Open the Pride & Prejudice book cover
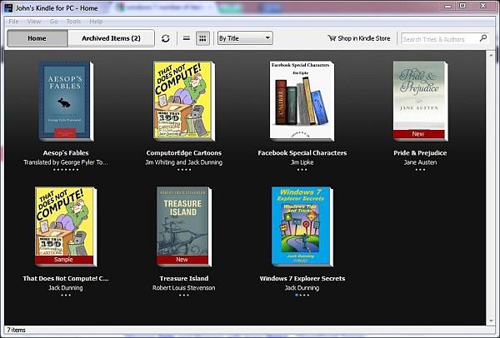The width and height of the screenshot is (500, 338). click(x=420, y=101)
